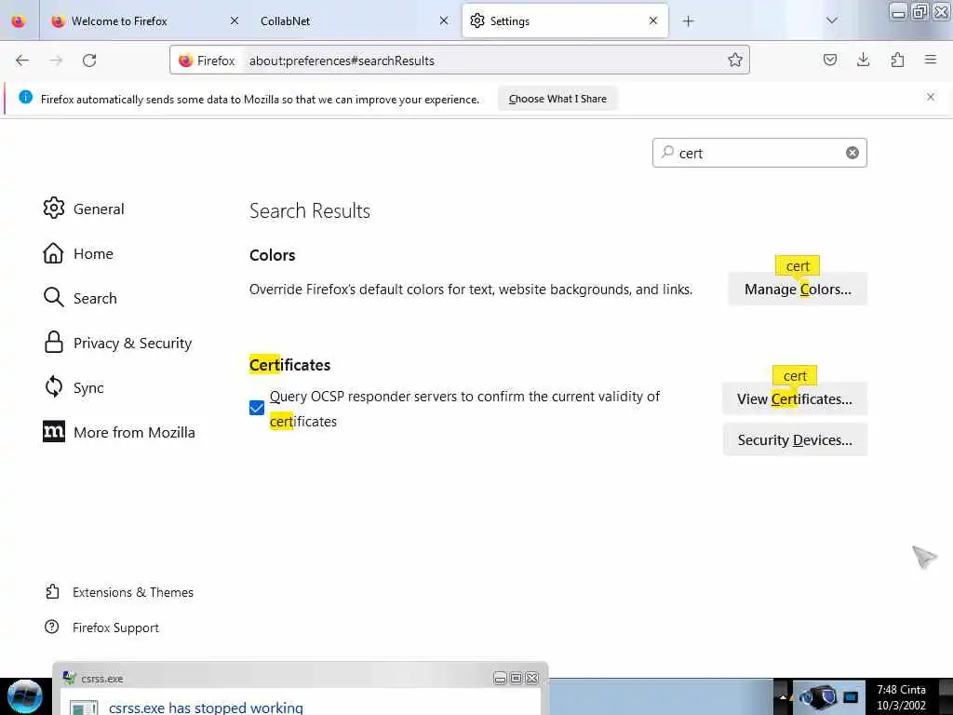This screenshot has height=715, width=953.
Task: Click the Find in Settings search box
Action: pos(759,153)
